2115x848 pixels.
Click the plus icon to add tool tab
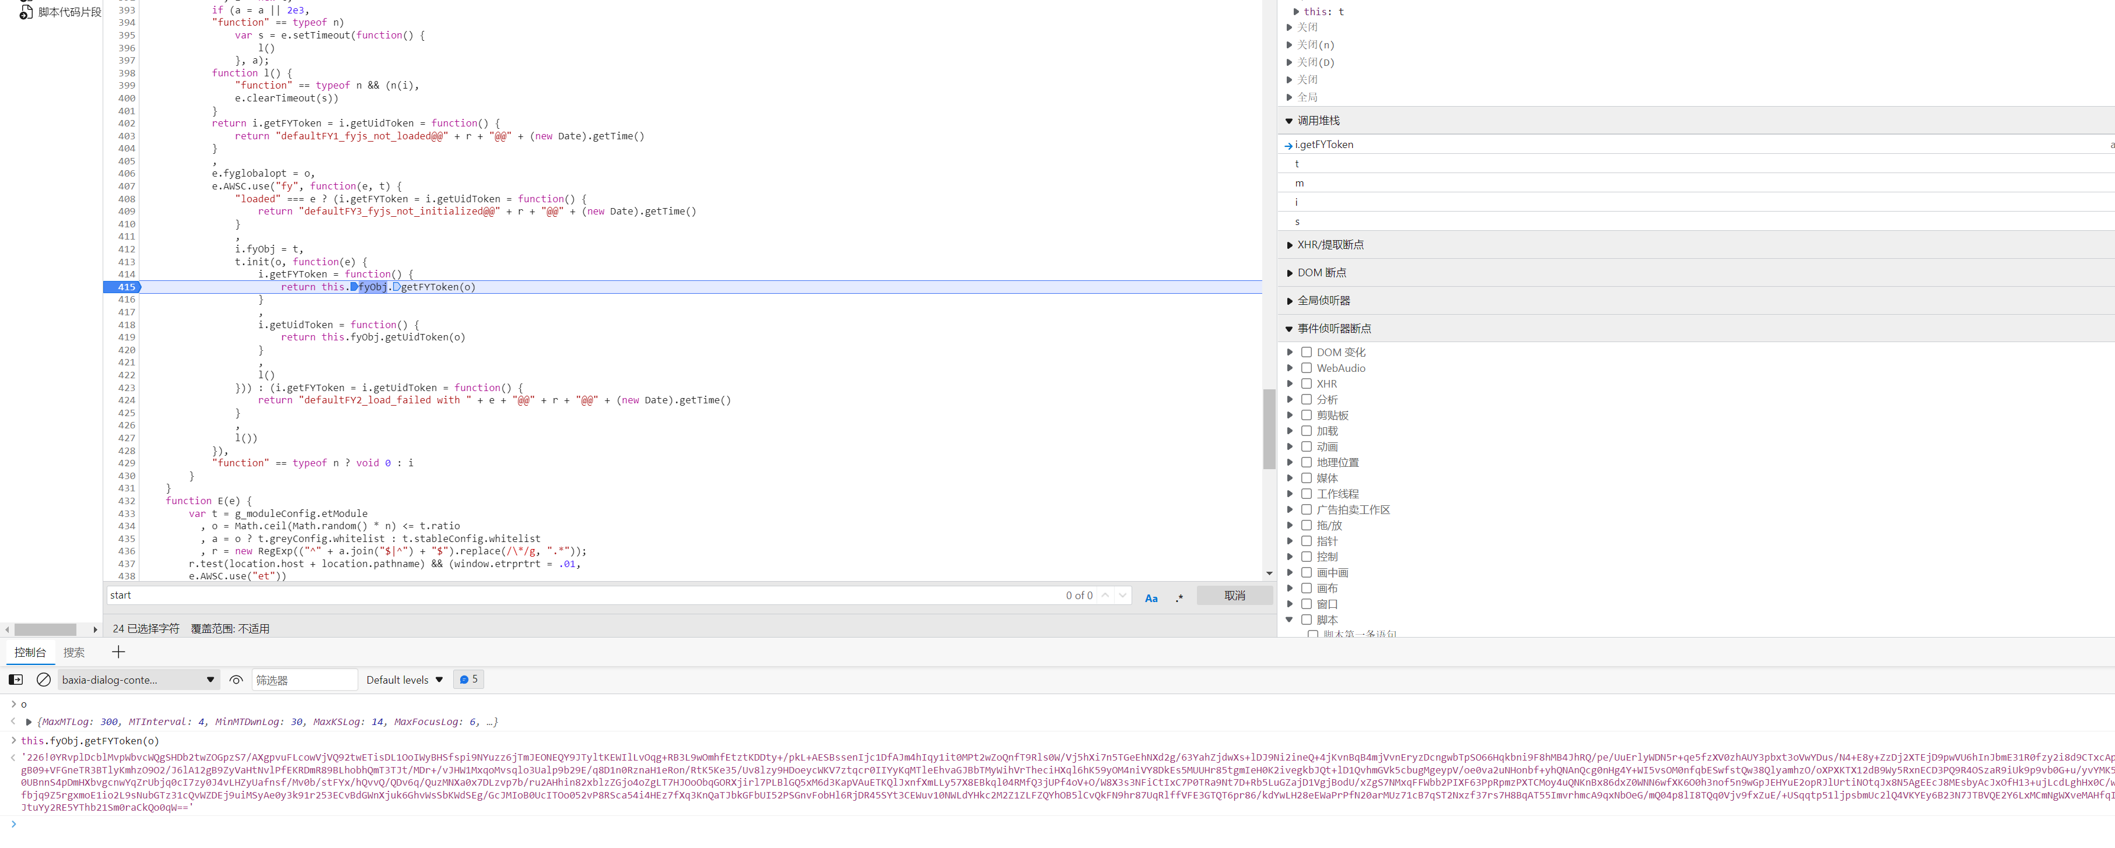(118, 652)
